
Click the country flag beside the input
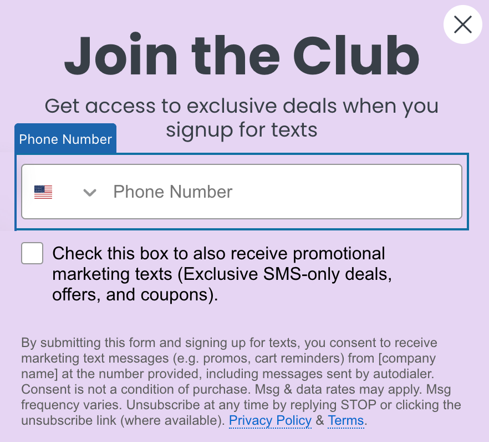coord(43,192)
